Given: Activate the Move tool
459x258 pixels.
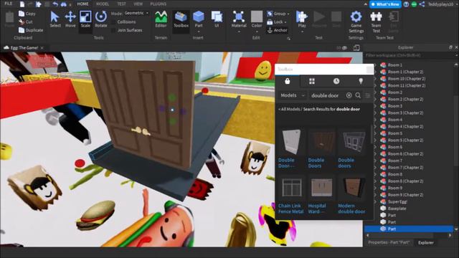Looking at the screenshot, I should tap(70, 19).
